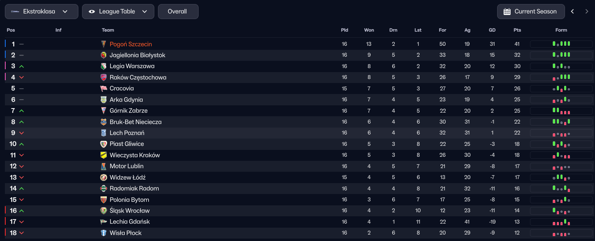Click the Overall filter button

point(178,12)
